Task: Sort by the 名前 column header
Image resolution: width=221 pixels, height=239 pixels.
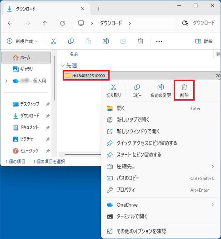Action: pyautogui.click(x=74, y=54)
